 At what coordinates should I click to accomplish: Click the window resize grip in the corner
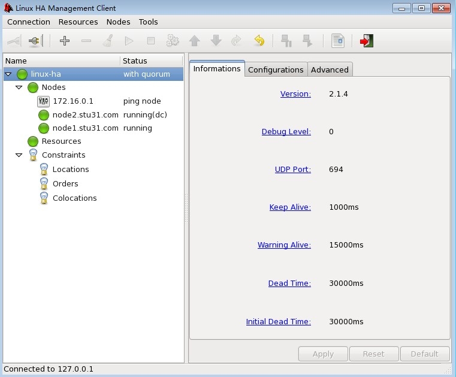pyautogui.click(x=448, y=370)
